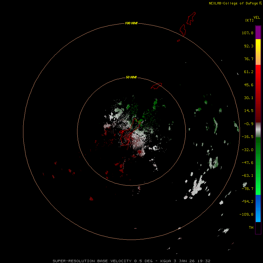Click the 14.5 velocity scale value

(x=249, y=111)
